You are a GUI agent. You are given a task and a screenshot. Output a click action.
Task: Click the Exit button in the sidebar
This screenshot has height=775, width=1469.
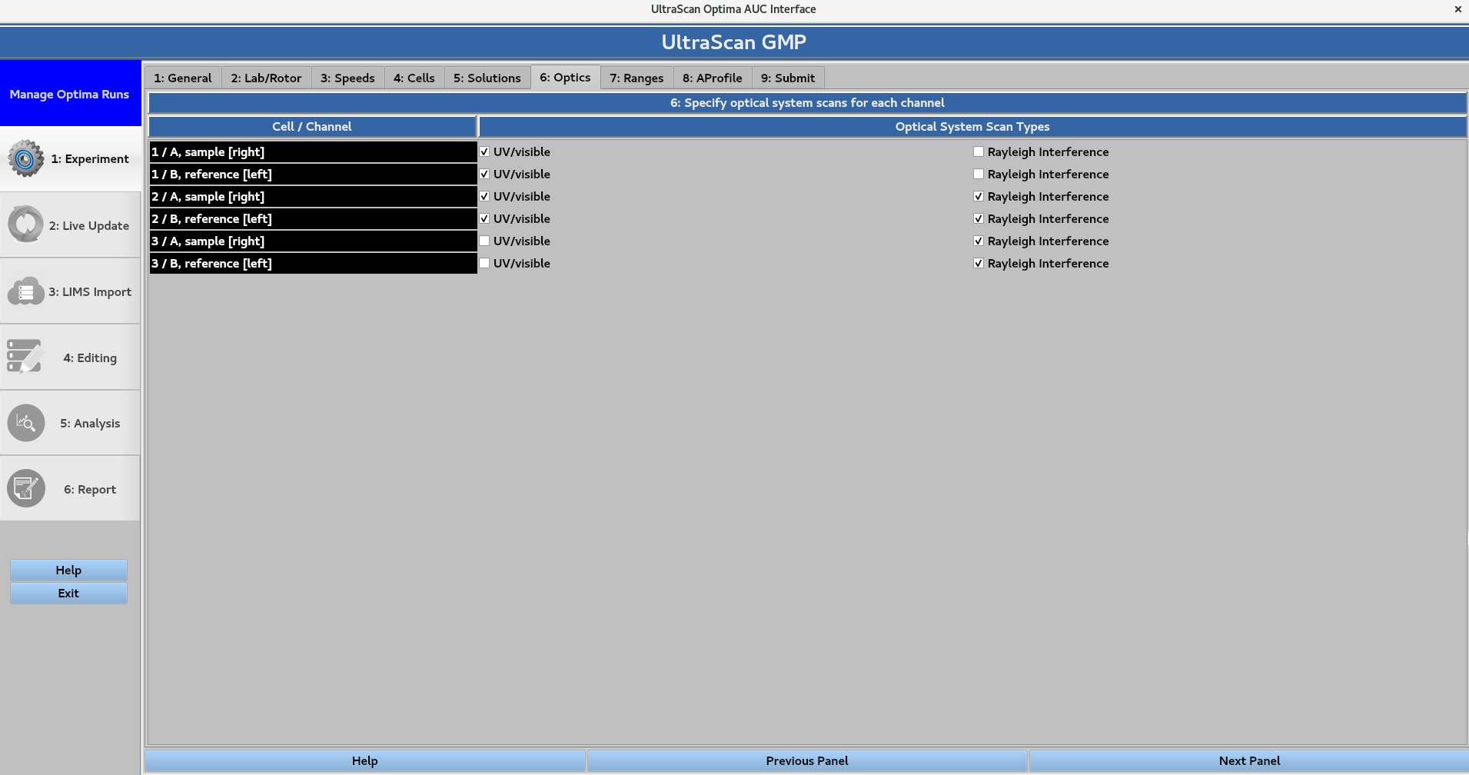coord(68,593)
